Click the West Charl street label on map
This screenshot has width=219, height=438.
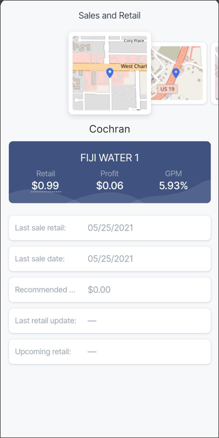point(133,67)
